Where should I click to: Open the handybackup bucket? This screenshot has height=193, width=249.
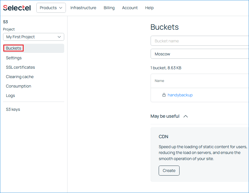180,95
